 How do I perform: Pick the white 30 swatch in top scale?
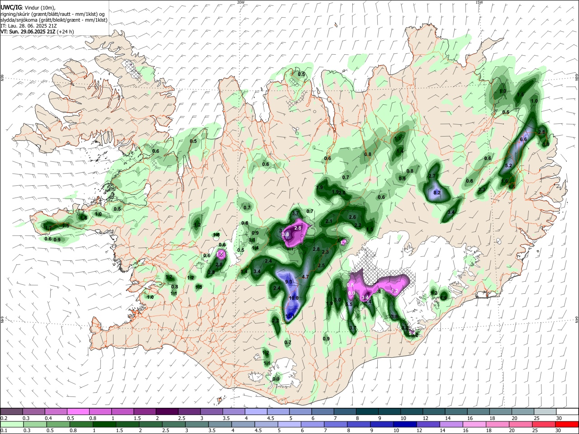[567, 411]
